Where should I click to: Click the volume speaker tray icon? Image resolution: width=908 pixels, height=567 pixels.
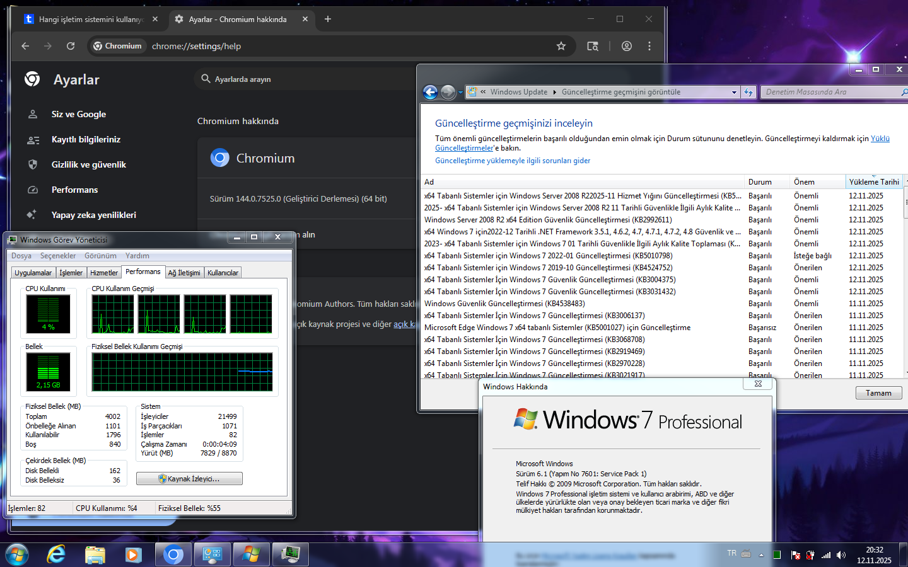pos(841,555)
